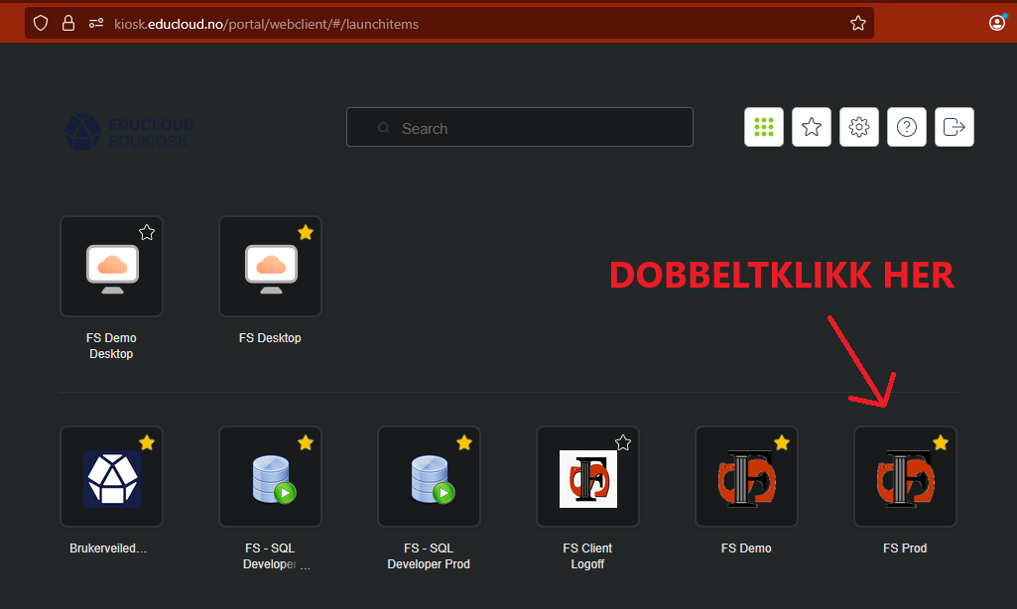
Task: Open the settings gear button
Action: pyautogui.click(x=859, y=127)
